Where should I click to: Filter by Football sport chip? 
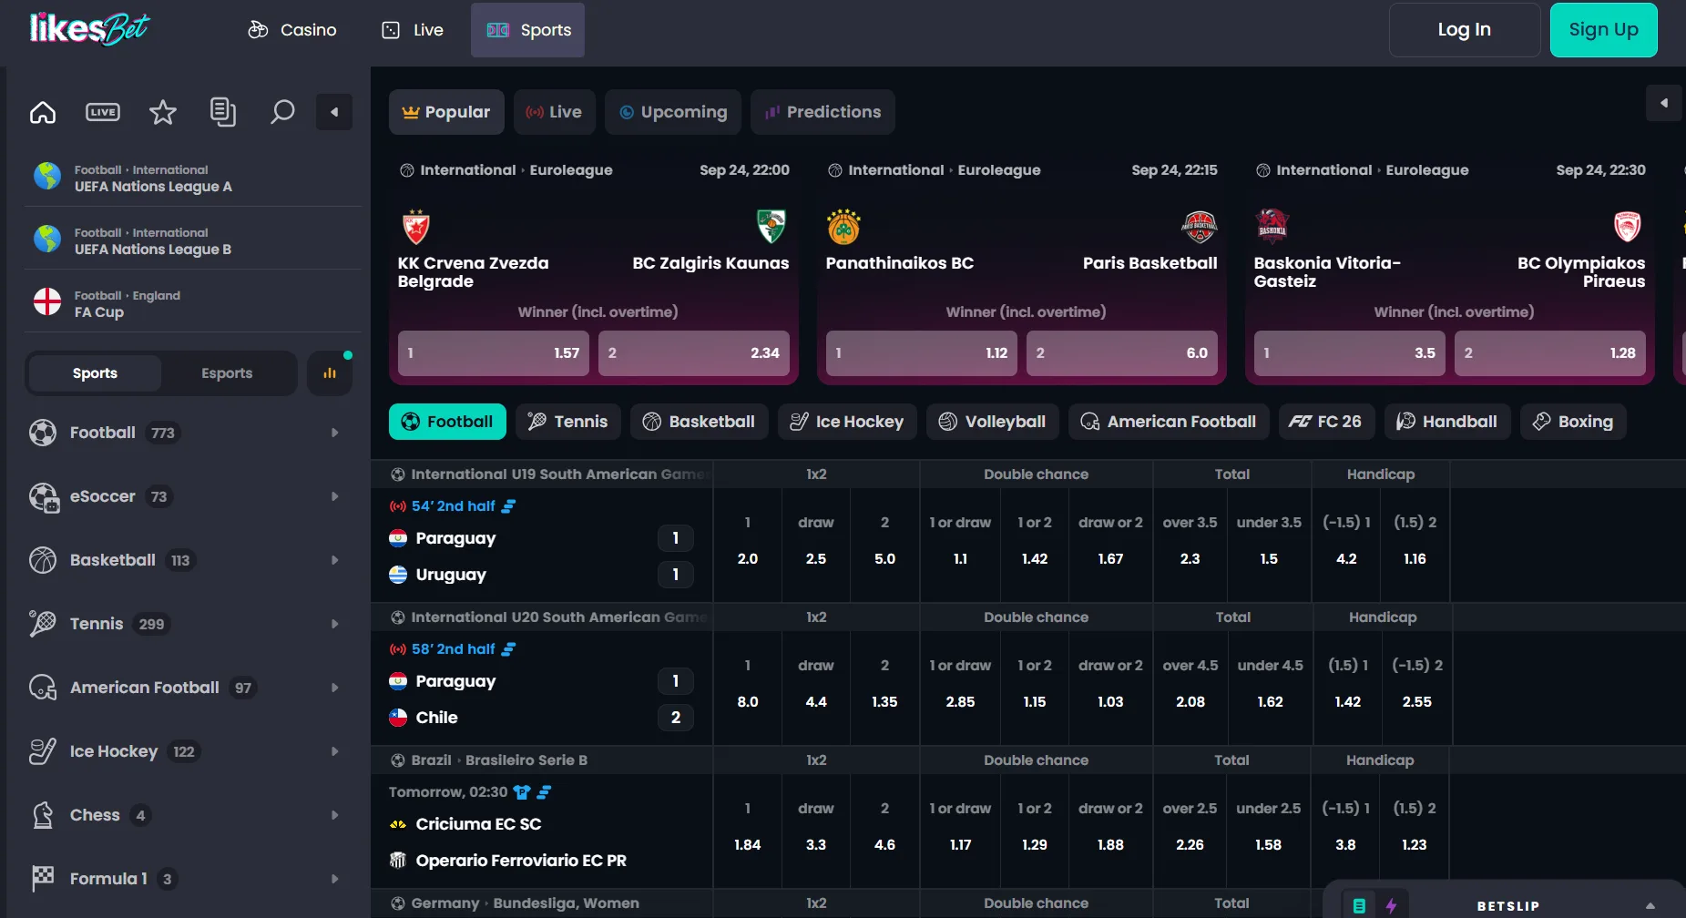(447, 422)
